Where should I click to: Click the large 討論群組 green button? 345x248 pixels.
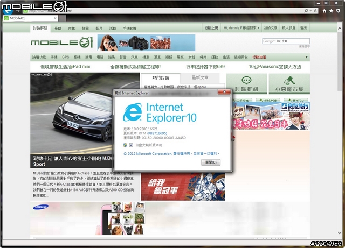tap(246, 83)
